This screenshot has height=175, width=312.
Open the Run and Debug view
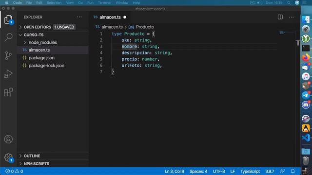tap(8, 74)
